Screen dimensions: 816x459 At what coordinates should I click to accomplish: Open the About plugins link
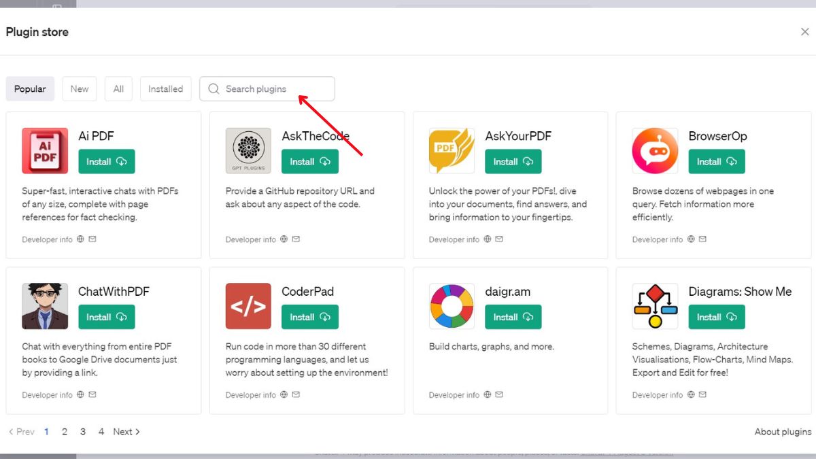(783, 432)
